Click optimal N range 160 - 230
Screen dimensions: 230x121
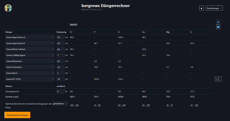[x=74, y=105]
